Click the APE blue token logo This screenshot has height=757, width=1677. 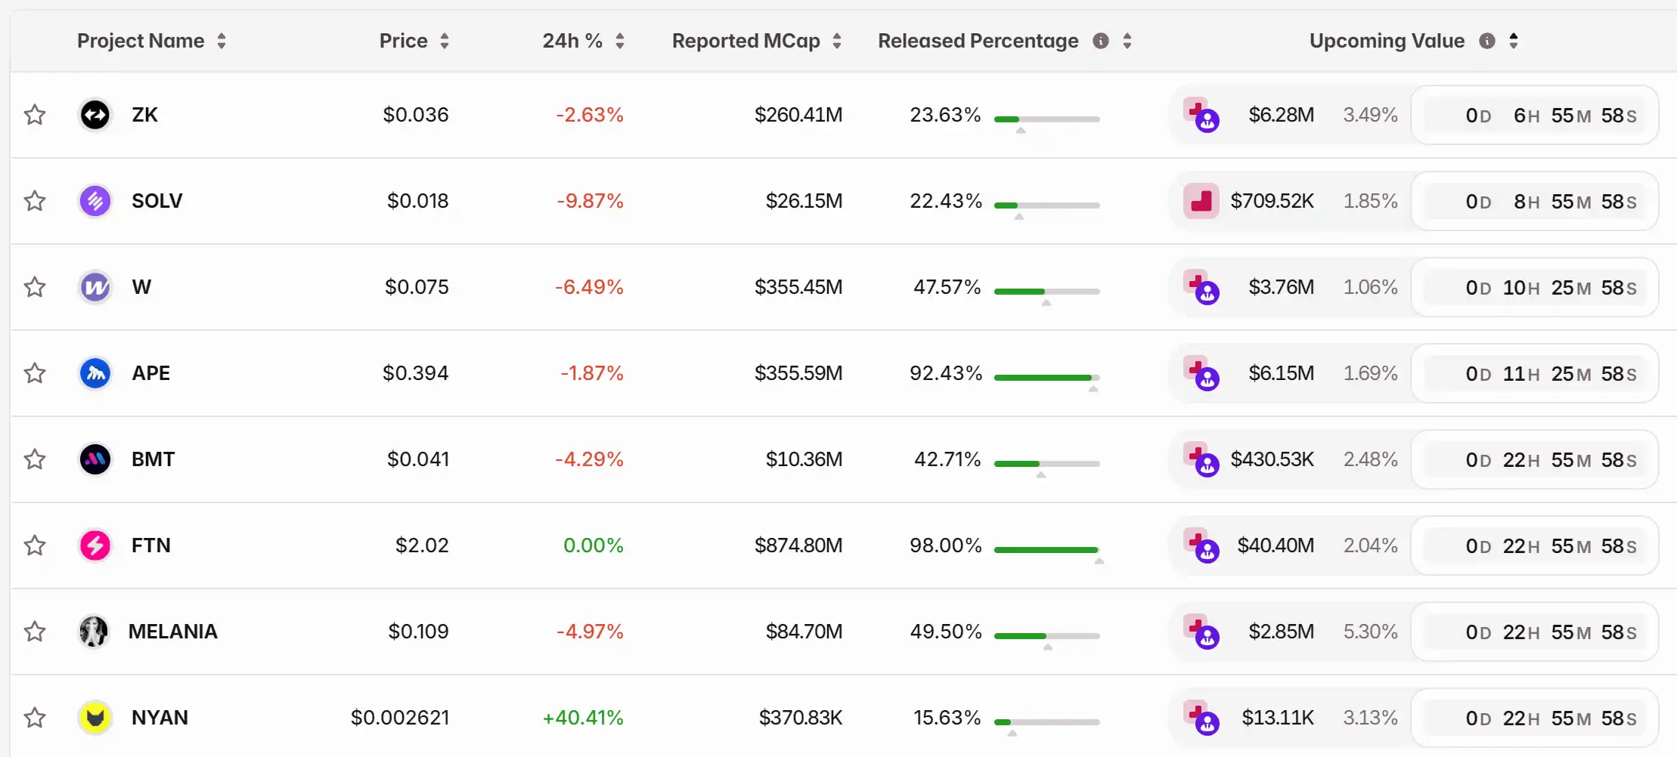(x=95, y=373)
